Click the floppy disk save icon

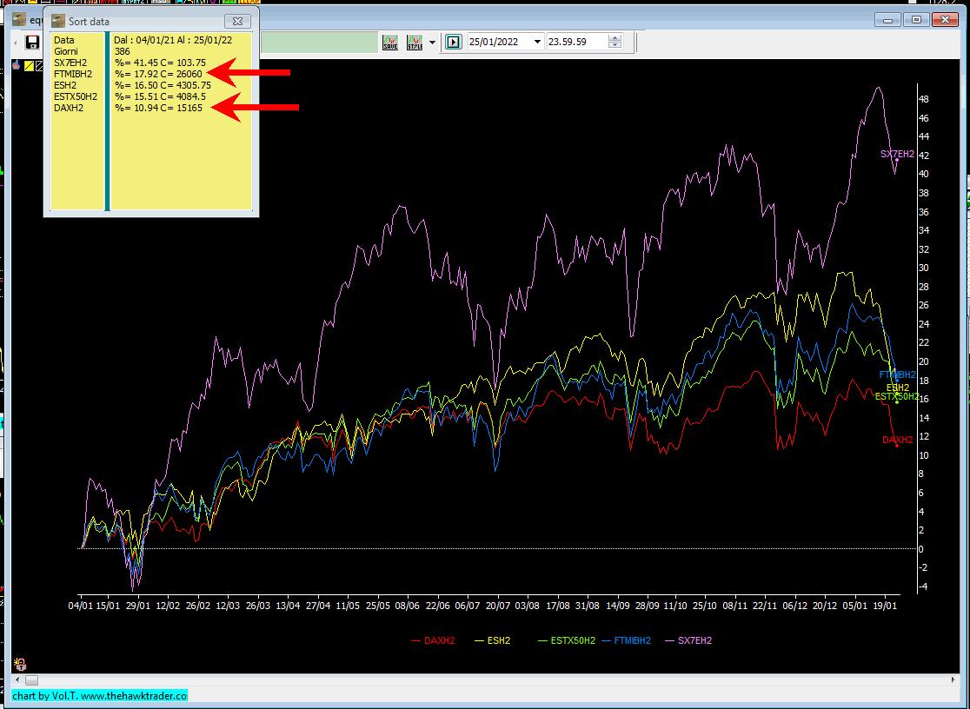click(x=32, y=42)
